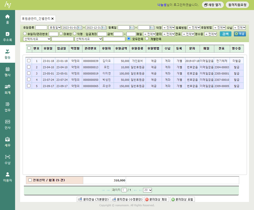Viewport: 254px width, 210px height.
Task: Click 검색 search button
Action: point(226,34)
